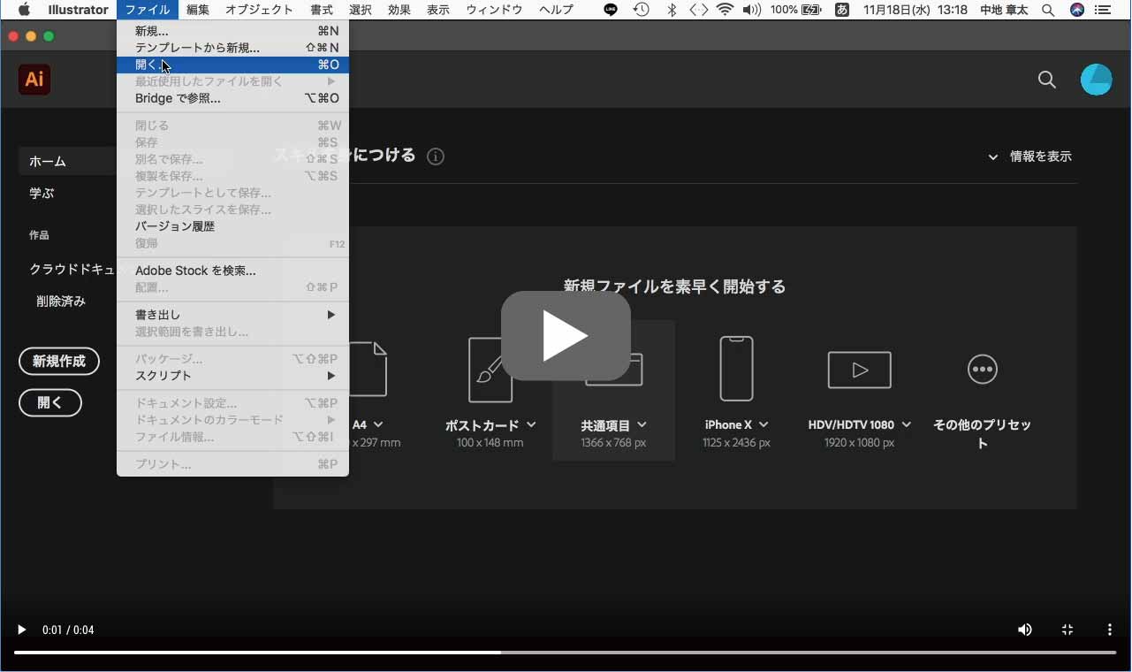Screen dimensions: 1132x672
Task: Open the 選択 menu
Action: (x=361, y=10)
